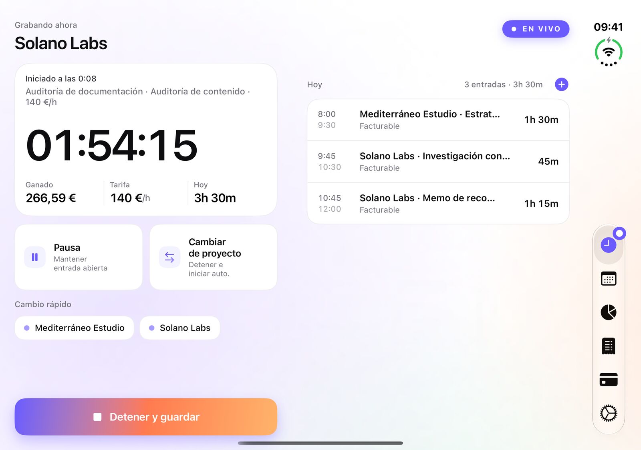Open the timer tab in sidebar
641x450 pixels.
[608, 244]
